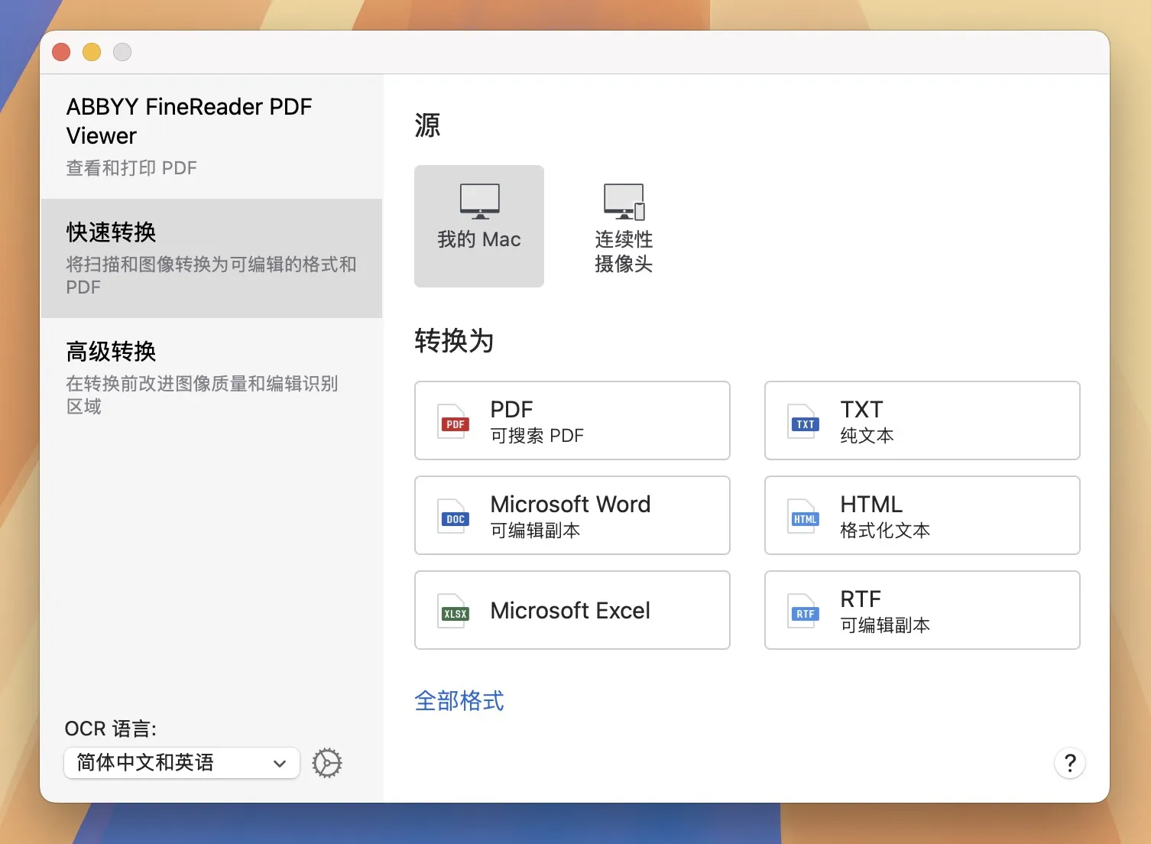Click the 转换为 heading

(x=454, y=341)
